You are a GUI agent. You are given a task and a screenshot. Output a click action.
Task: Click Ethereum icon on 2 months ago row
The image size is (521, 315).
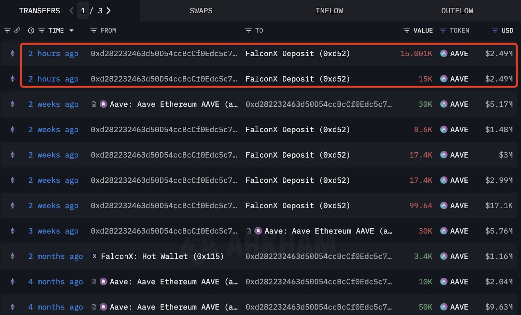[13, 256]
